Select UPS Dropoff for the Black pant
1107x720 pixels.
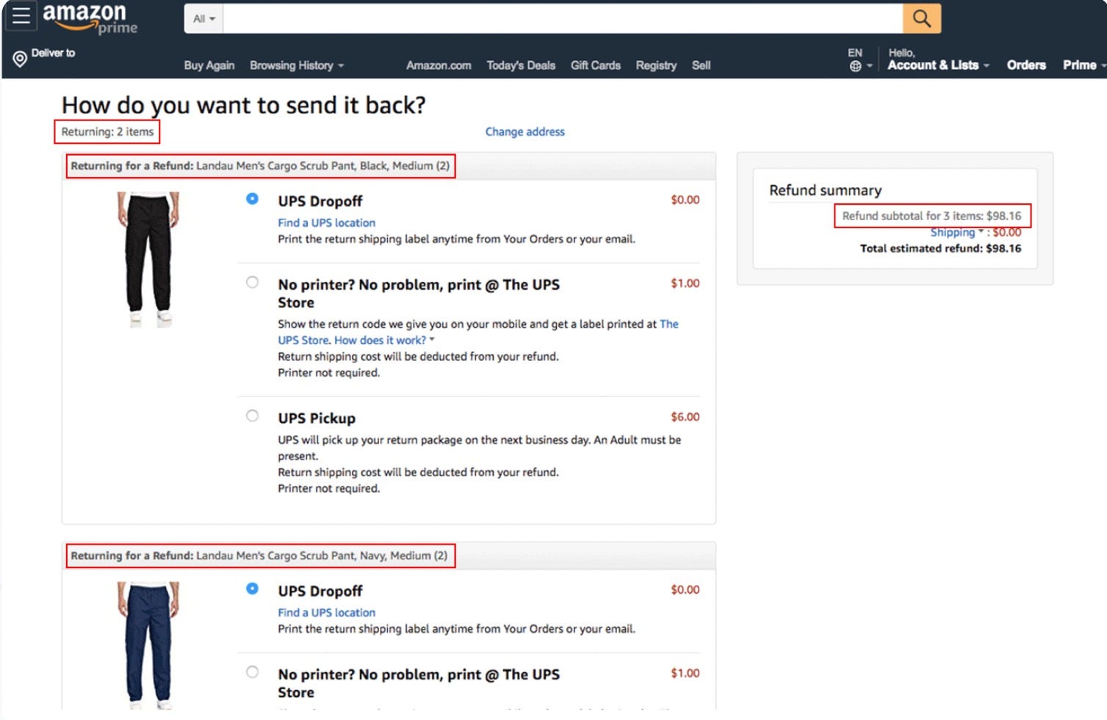tap(252, 199)
